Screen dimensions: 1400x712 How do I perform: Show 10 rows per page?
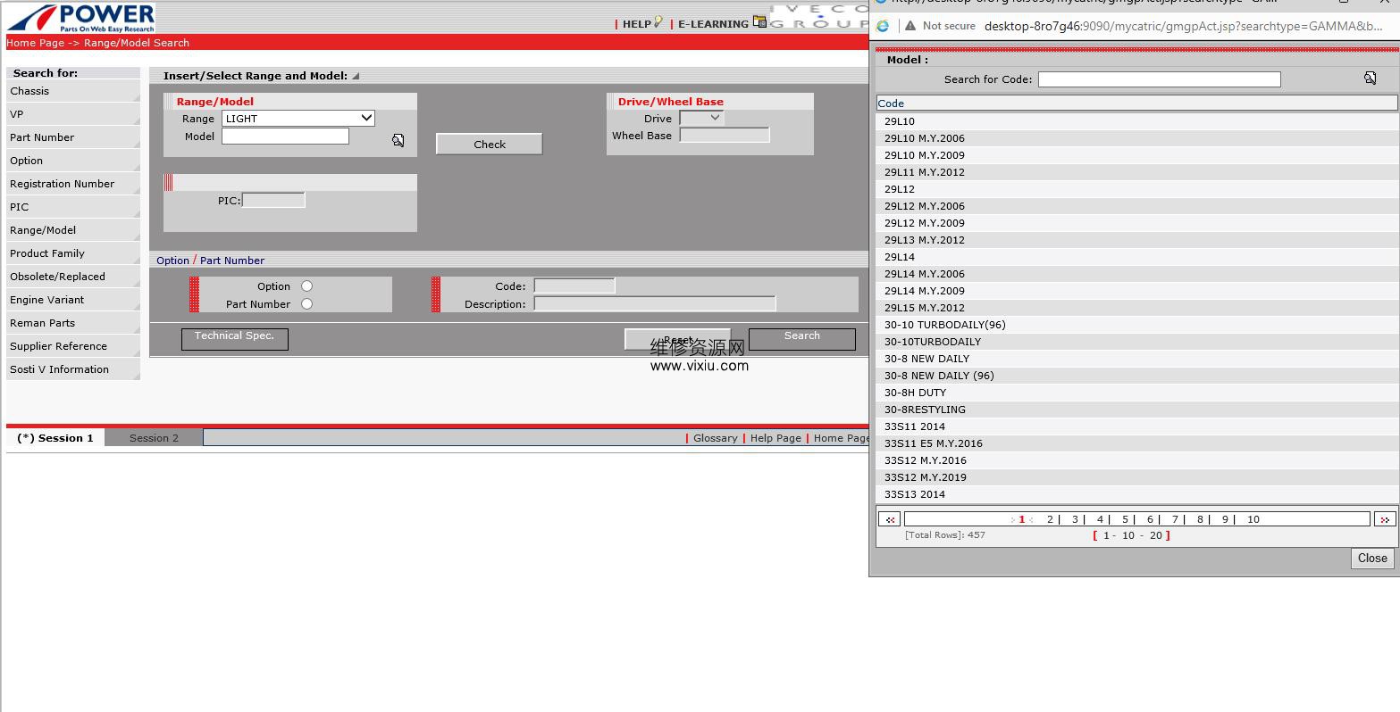(x=1128, y=535)
